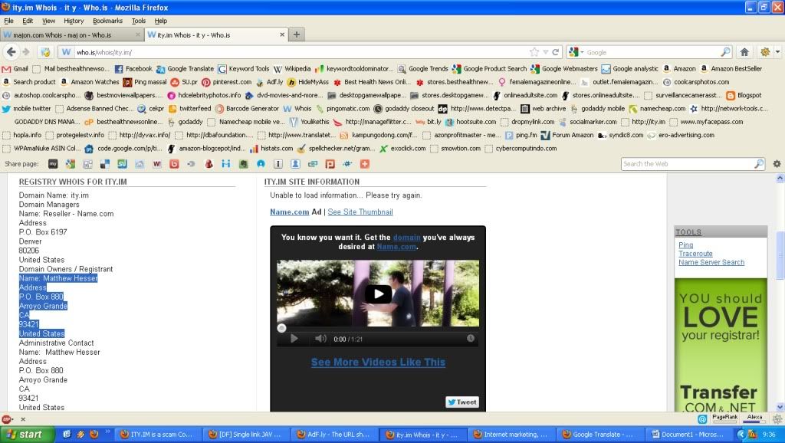The height and width of the screenshot is (443, 785).
Task: Click the search icon in Search the Web box
Action: coord(759,164)
